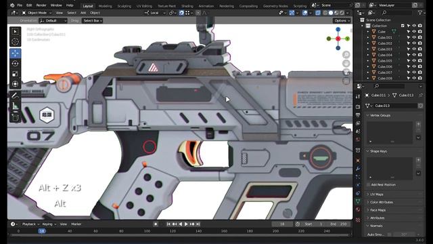This screenshot has height=244, width=433.
Task: Open the Options dropdown in viewport header
Action: click(342, 20)
